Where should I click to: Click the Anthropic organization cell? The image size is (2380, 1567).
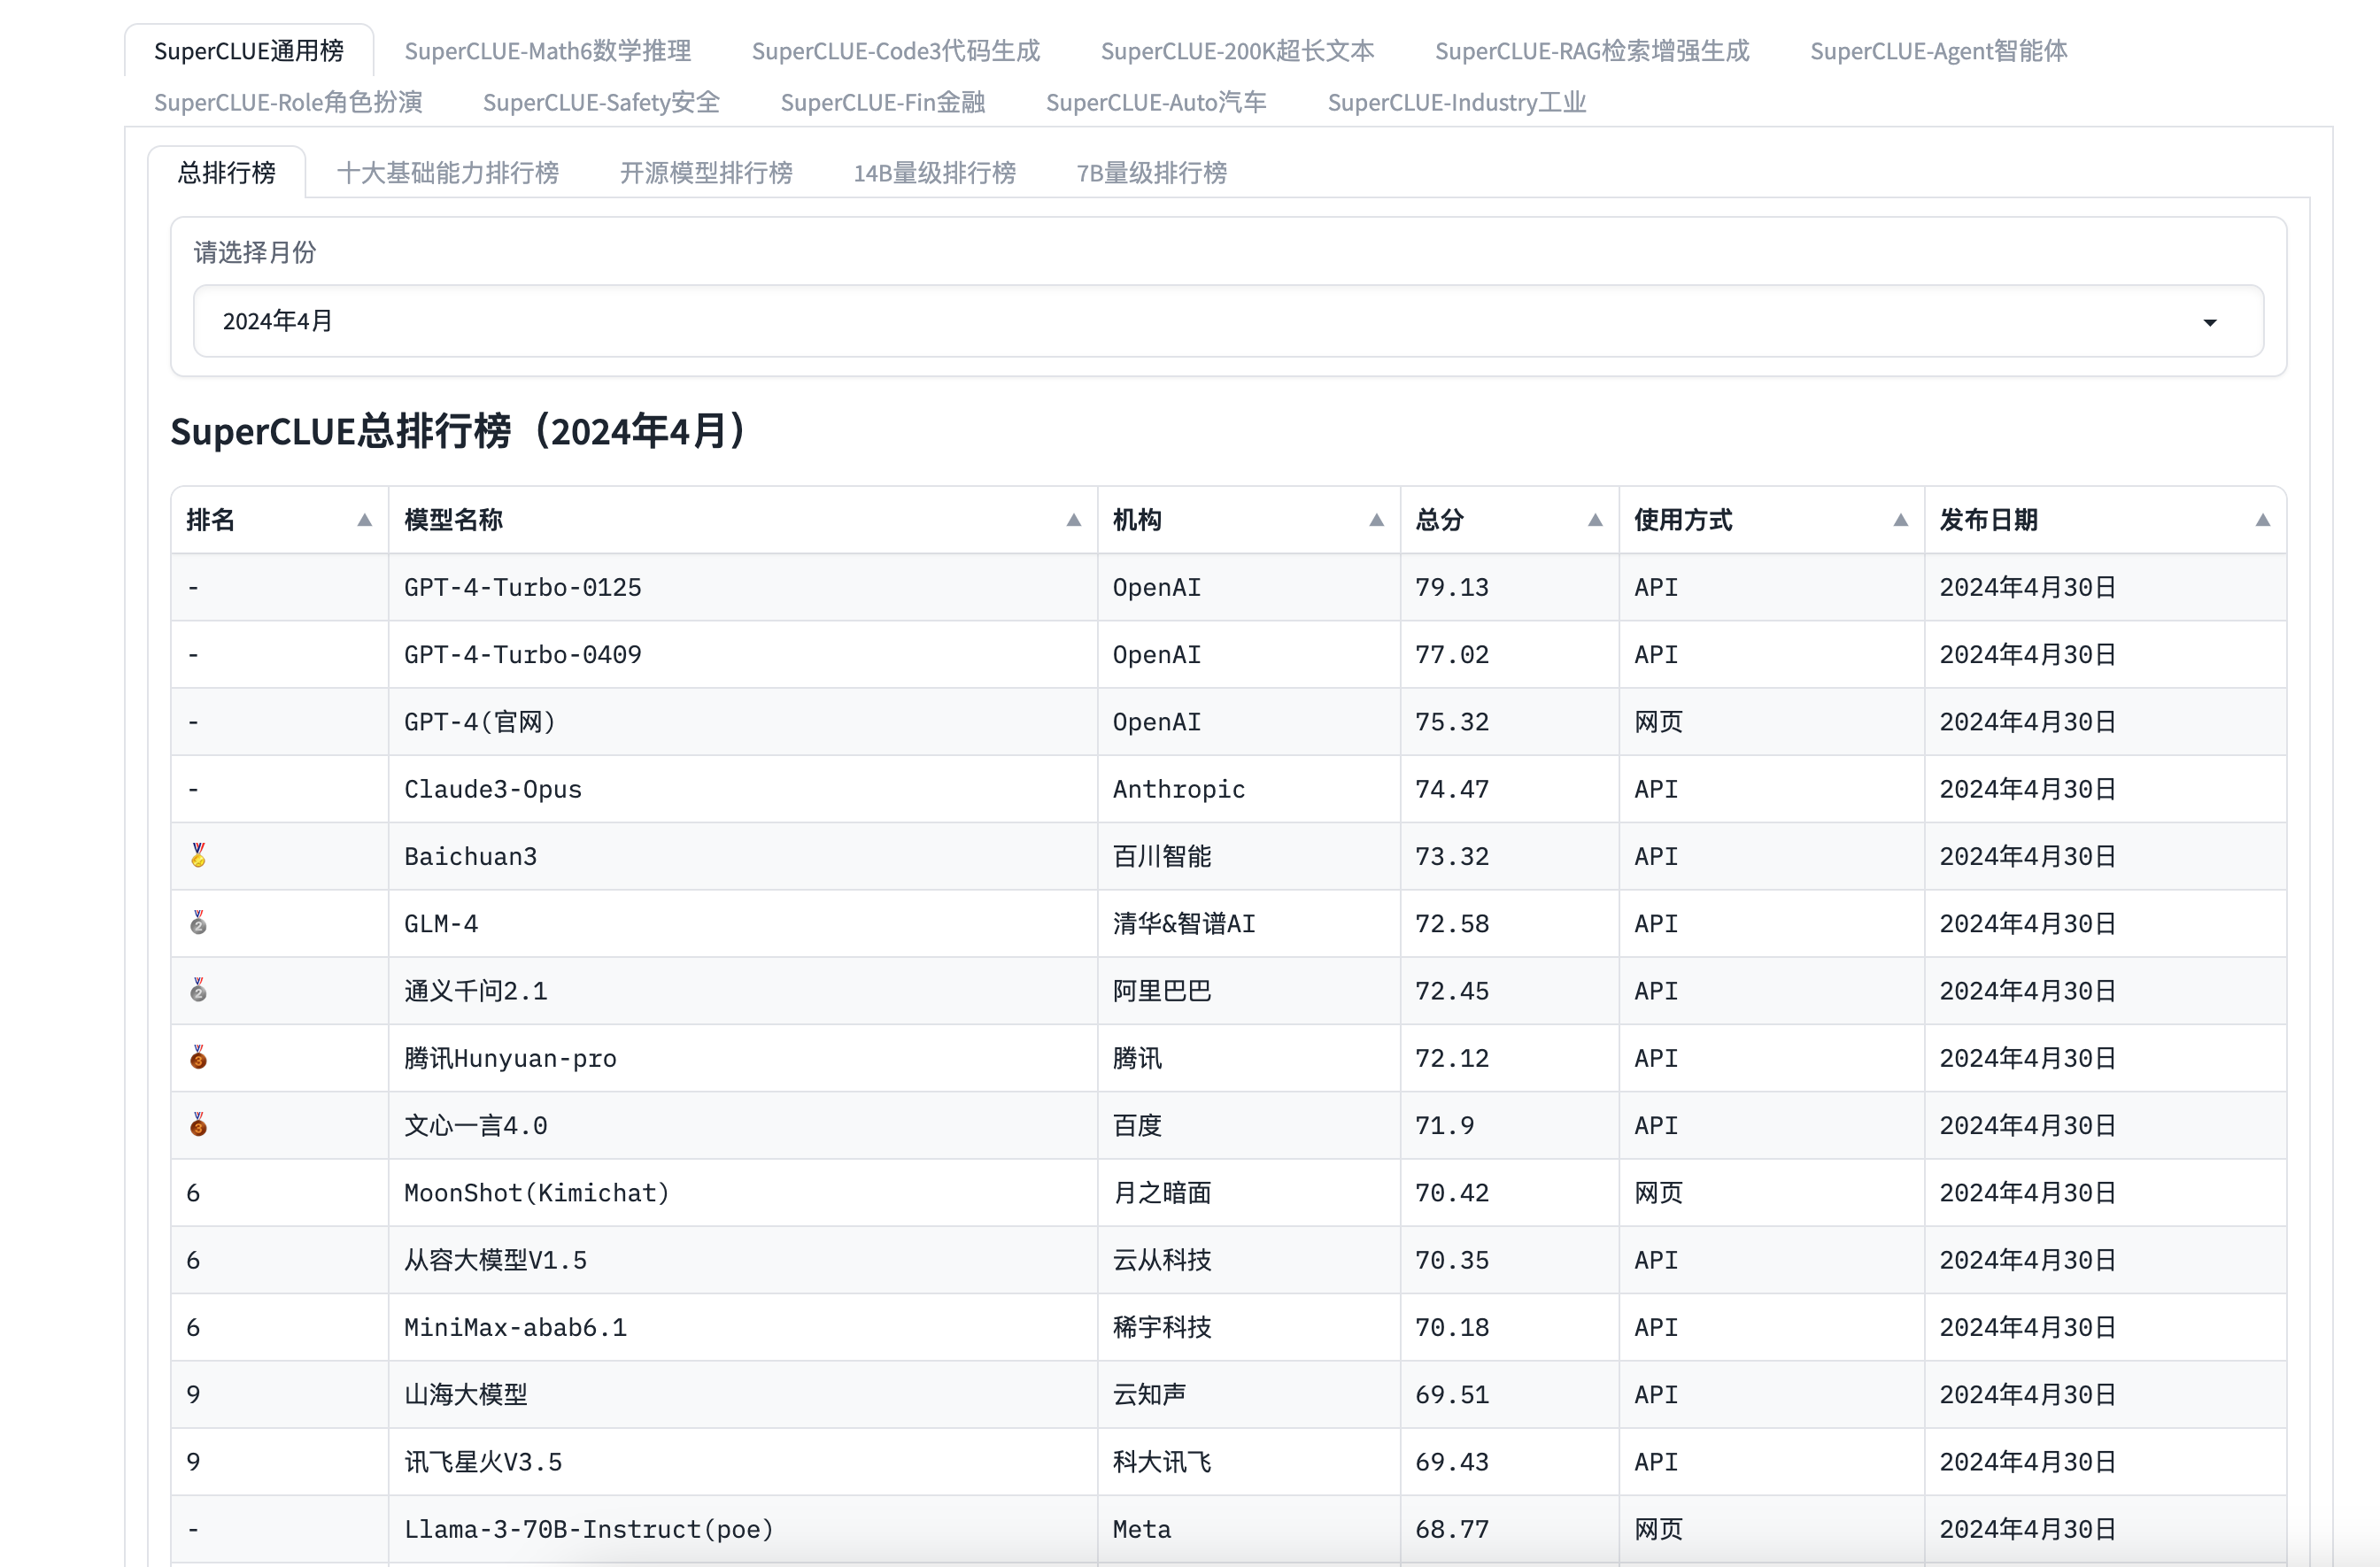(1249, 789)
